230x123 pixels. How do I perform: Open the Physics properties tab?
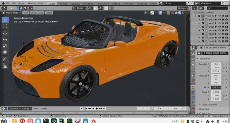193,92
